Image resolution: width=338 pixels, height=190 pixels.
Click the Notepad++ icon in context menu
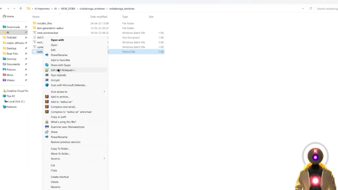(47, 70)
